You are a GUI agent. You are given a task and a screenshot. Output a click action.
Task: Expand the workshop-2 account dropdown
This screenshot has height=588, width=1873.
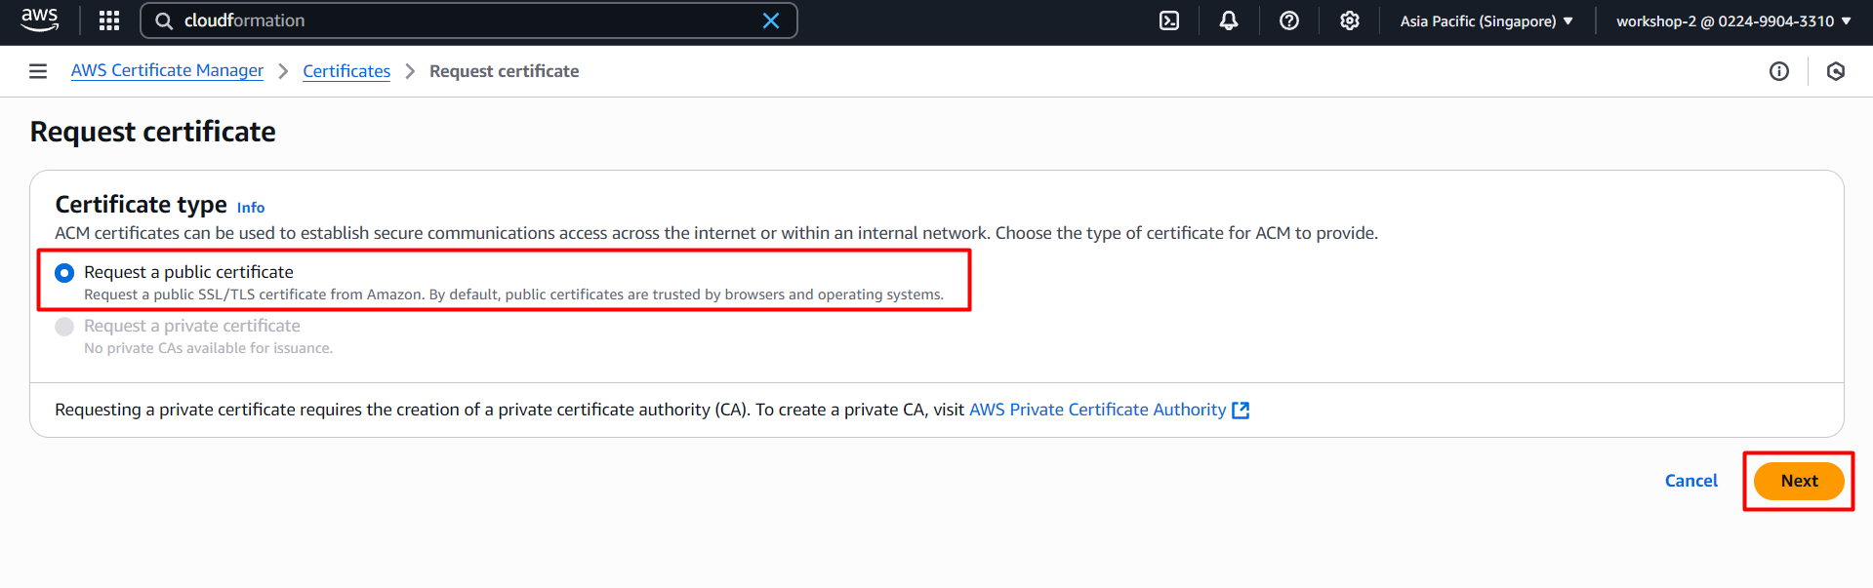tap(1732, 20)
